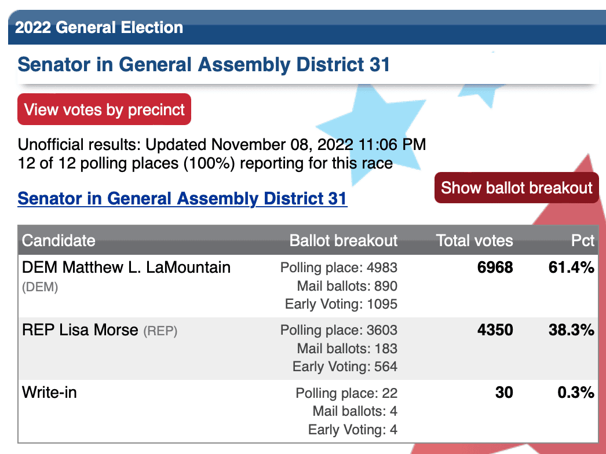This screenshot has width=606, height=454.
Task: Click the Write-in total of 30 votes
Action: tap(504, 393)
